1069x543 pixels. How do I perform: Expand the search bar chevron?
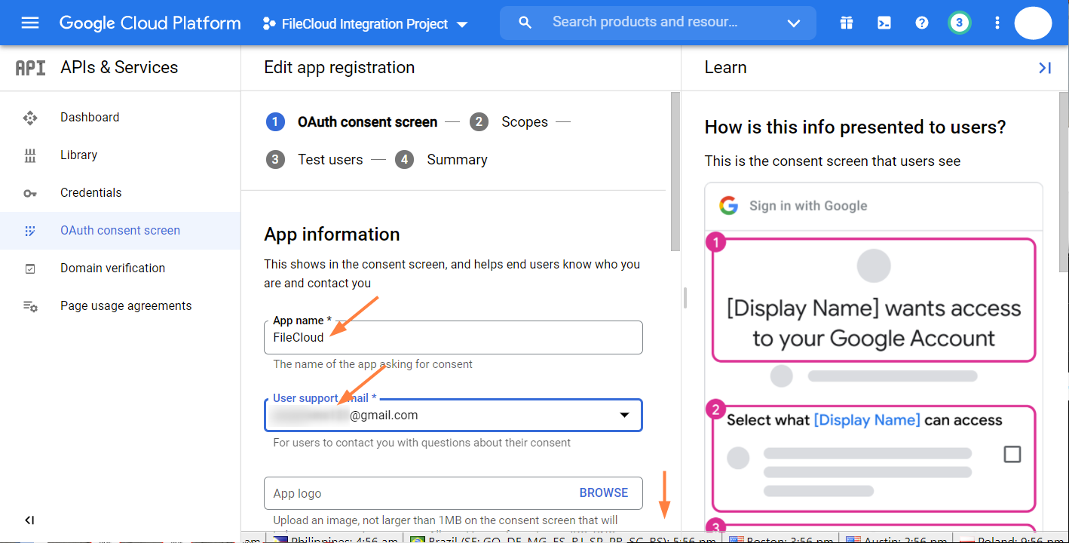tap(794, 23)
